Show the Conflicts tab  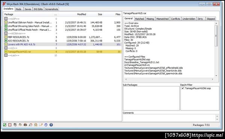coord(175,19)
